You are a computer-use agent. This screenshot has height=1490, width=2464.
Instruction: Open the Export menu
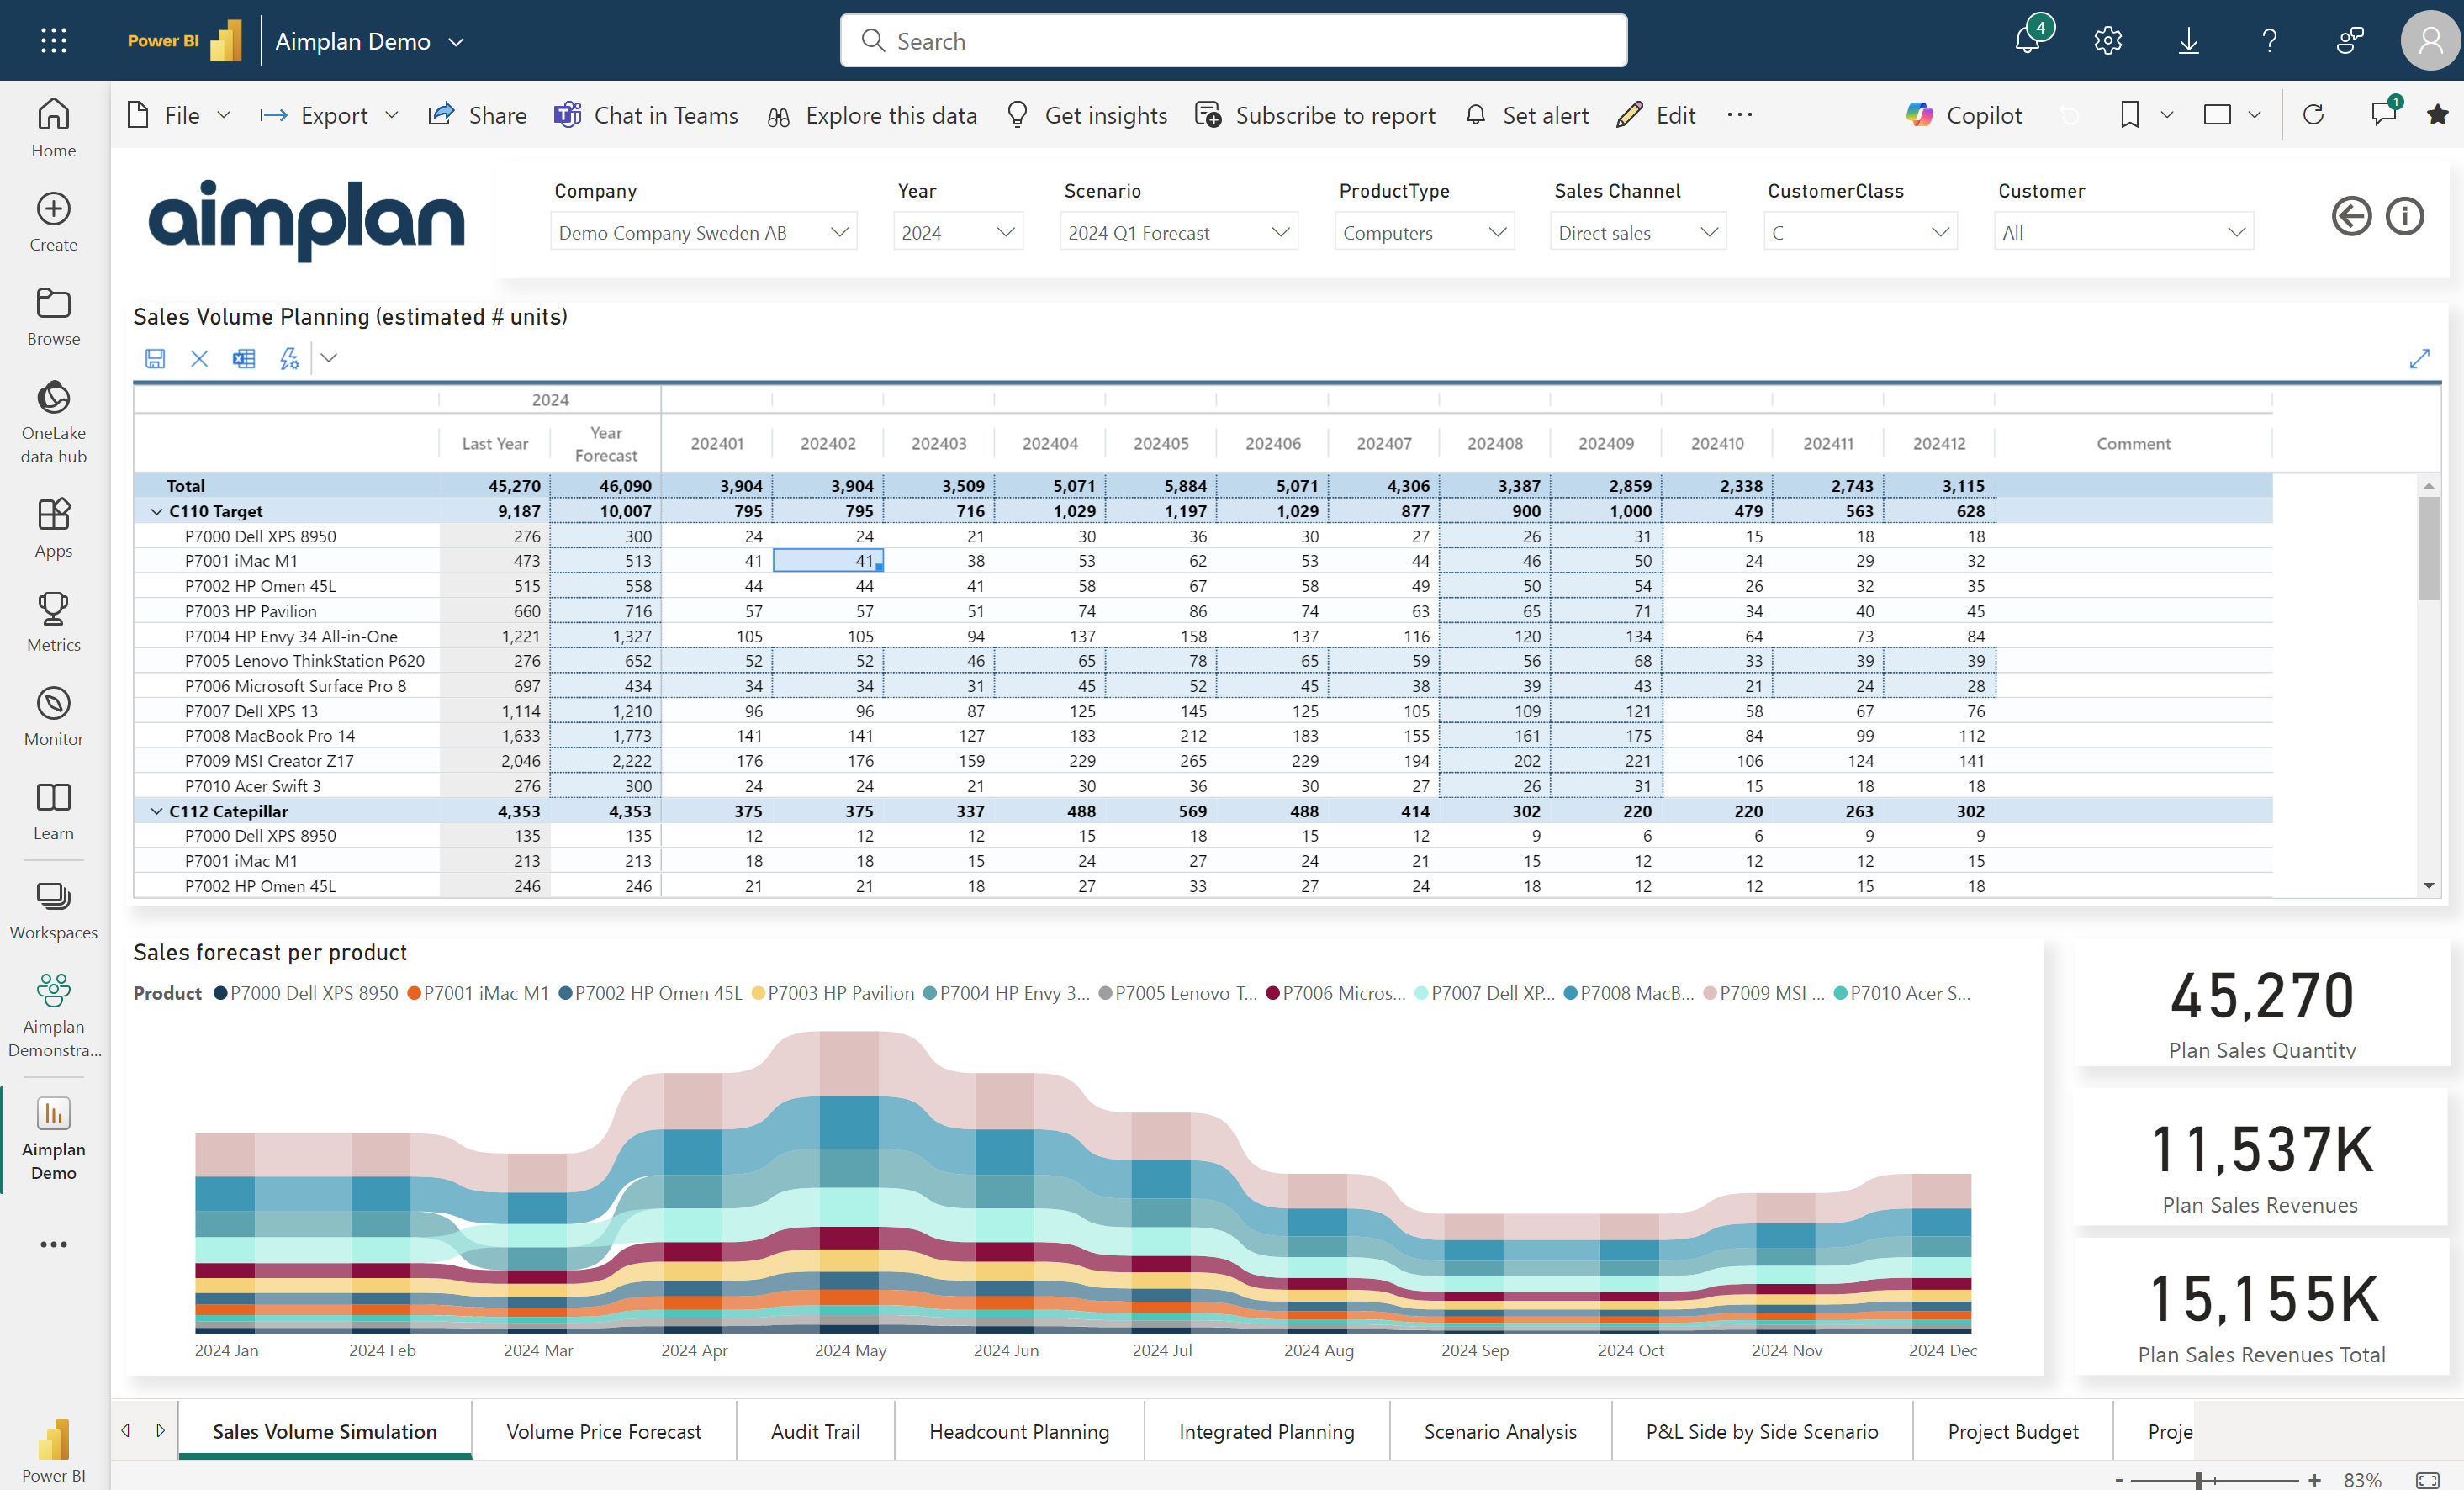pyautogui.click(x=329, y=115)
